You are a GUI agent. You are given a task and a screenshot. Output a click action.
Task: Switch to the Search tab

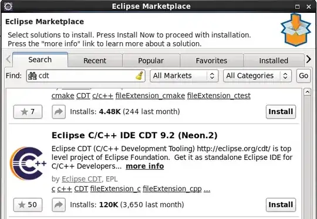[x=40, y=60]
